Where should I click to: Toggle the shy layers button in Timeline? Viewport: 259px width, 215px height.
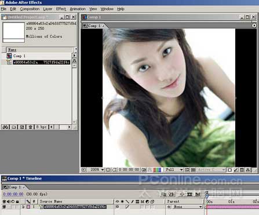(182, 194)
